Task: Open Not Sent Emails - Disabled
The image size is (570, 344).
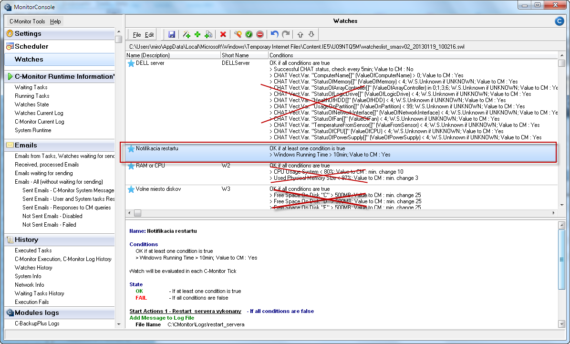Action: [x=52, y=216]
